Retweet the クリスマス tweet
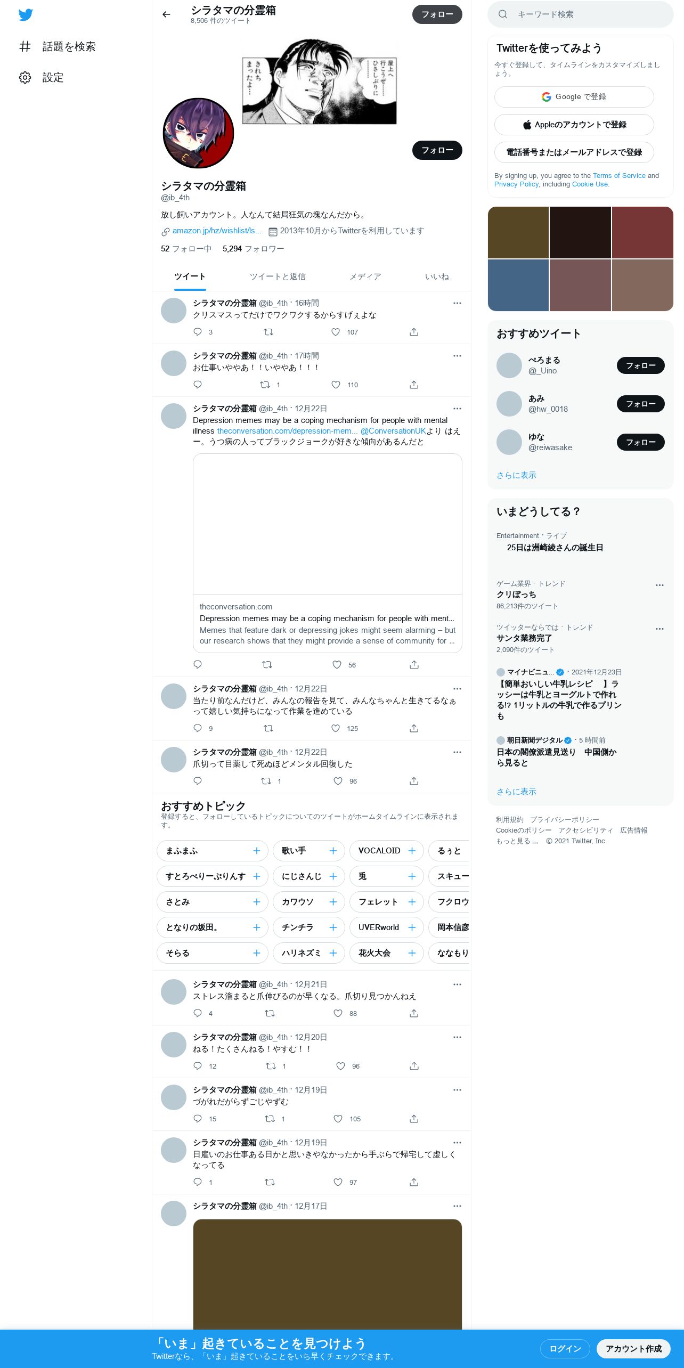This screenshot has width=684, height=1368. [268, 332]
